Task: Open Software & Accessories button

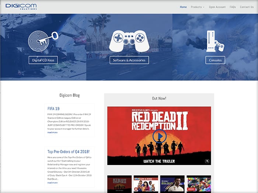Action: click(129, 60)
